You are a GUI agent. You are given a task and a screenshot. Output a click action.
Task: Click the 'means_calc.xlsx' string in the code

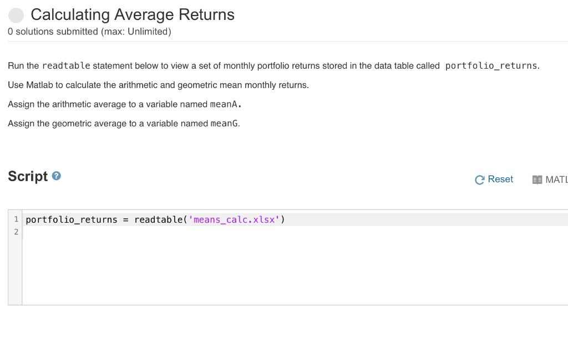234,220
